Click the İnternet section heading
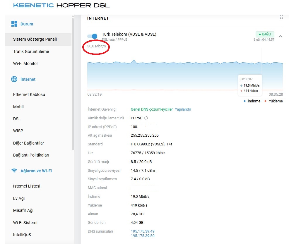The width and height of the screenshot is (289, 244). [x=28, y=79]
